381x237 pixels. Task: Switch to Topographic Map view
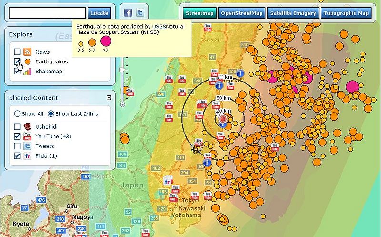click(x=346, y=13)
